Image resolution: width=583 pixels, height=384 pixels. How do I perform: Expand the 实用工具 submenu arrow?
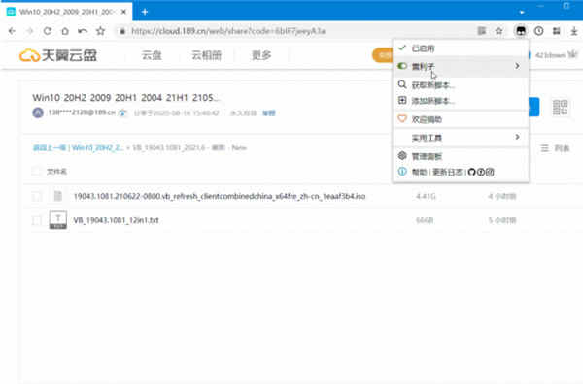click(x=517, y=137)
